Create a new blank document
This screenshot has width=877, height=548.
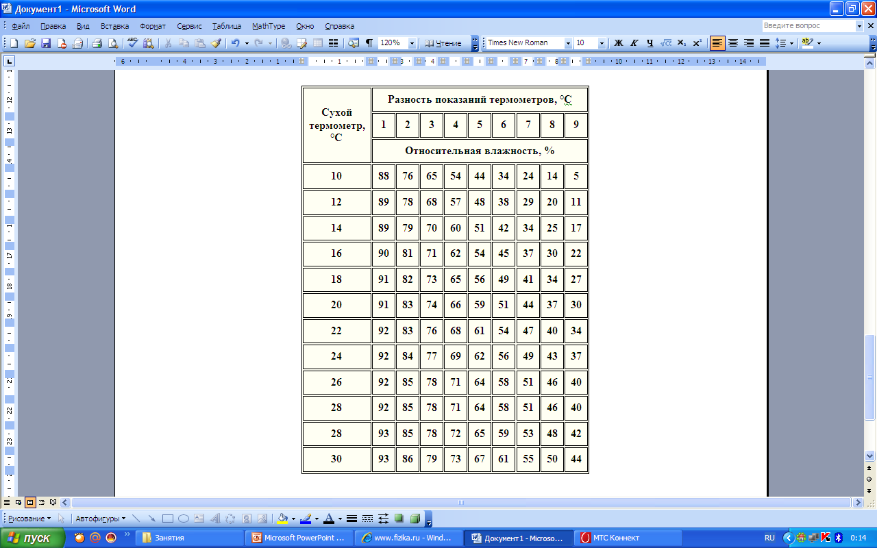[x=14, y=43]
